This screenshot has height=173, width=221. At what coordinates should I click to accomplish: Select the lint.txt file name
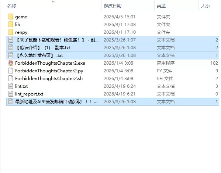tap(21, 86)
